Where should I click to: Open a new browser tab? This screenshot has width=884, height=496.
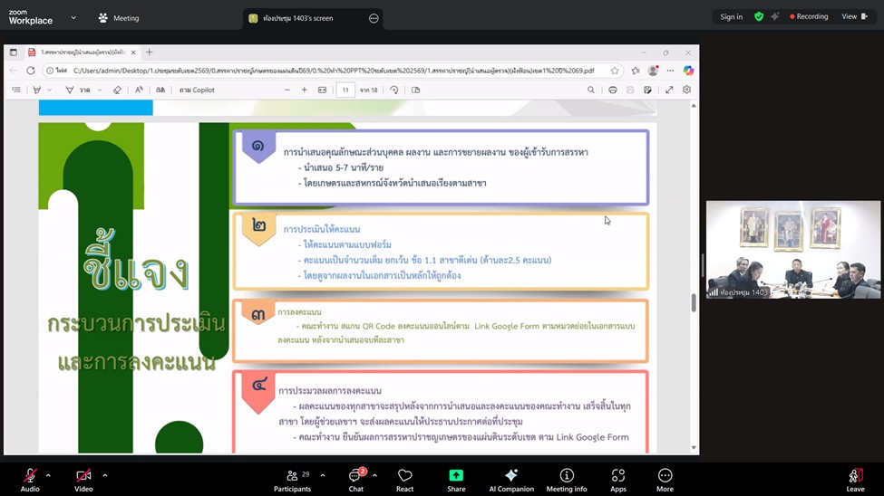(150, 52)
